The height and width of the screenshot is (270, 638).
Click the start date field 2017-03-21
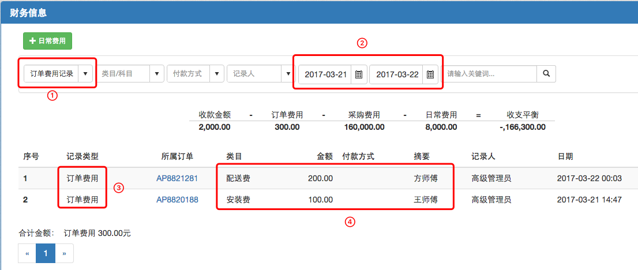coord(325,74)
